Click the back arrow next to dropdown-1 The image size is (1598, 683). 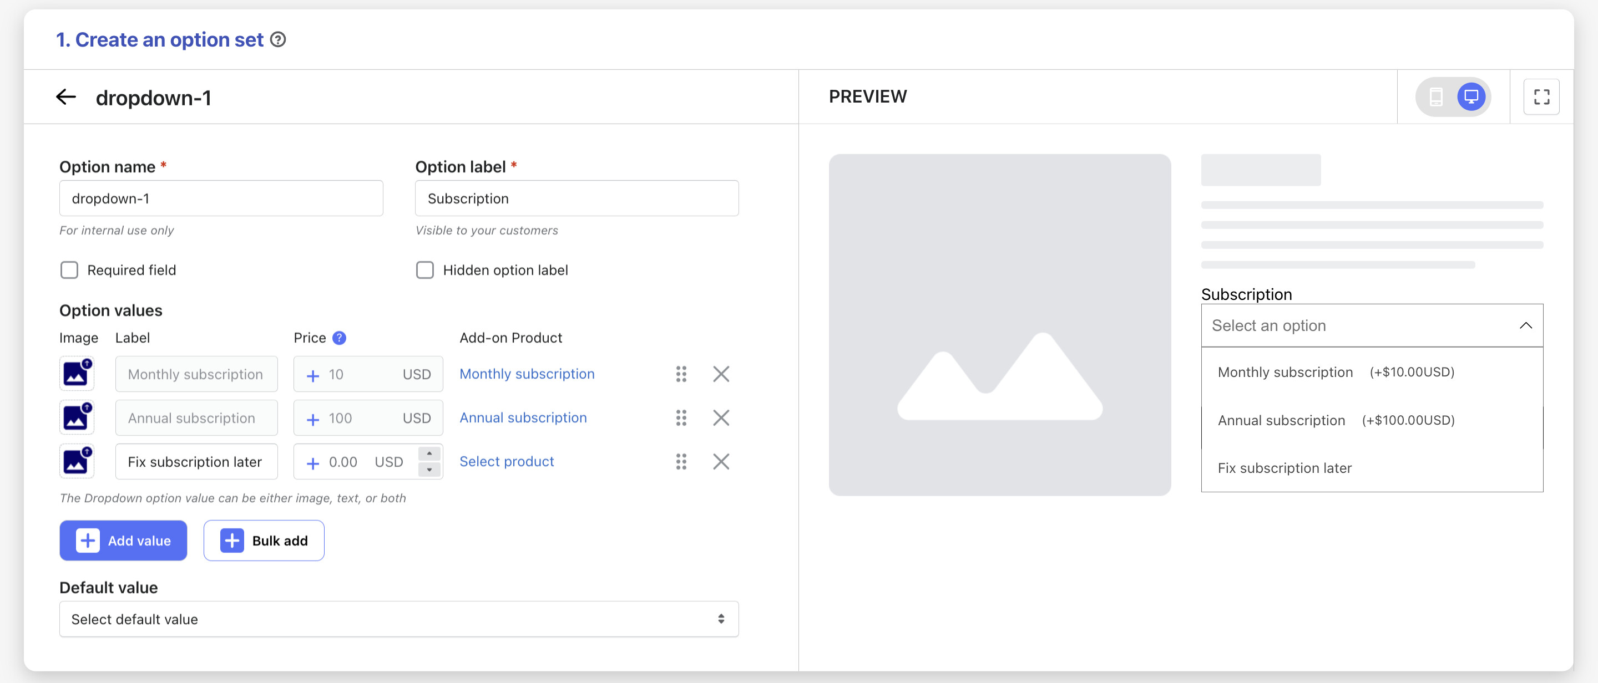pyautogui.click(x=66, y=96)
